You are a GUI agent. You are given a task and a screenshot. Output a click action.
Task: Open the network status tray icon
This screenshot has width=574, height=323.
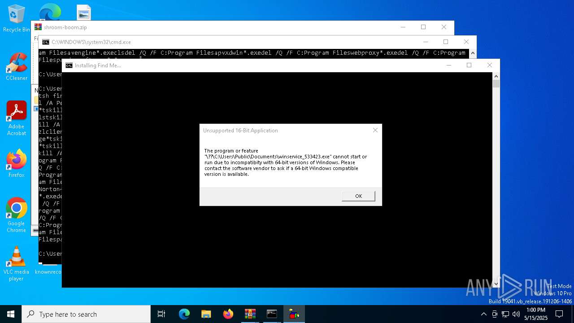tap(505, 314)
